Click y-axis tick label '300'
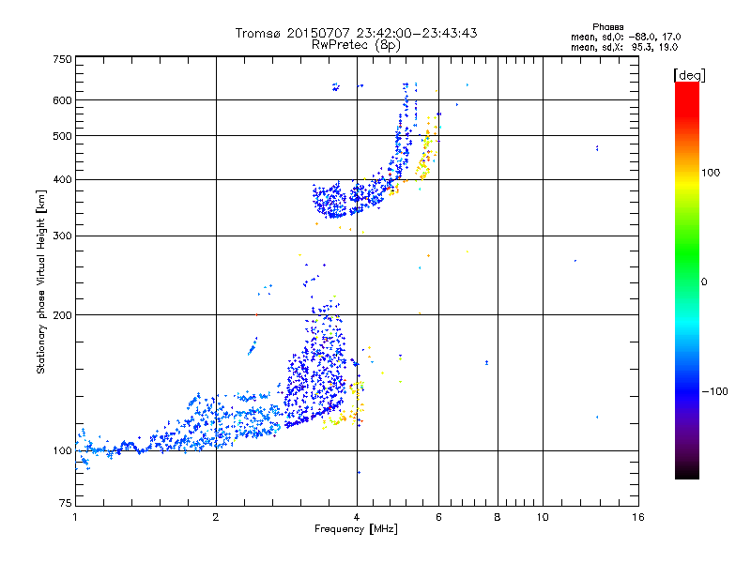The image size is (751, 563). (x=62, y=236)
